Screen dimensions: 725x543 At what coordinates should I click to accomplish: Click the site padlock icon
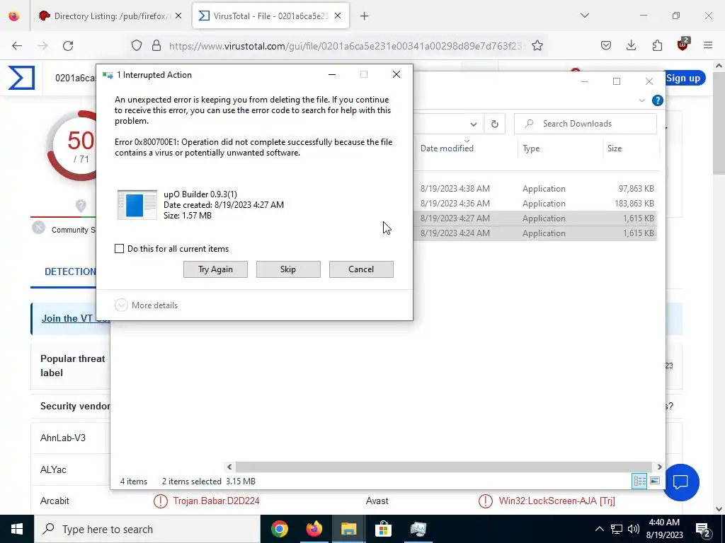(156, 45)
